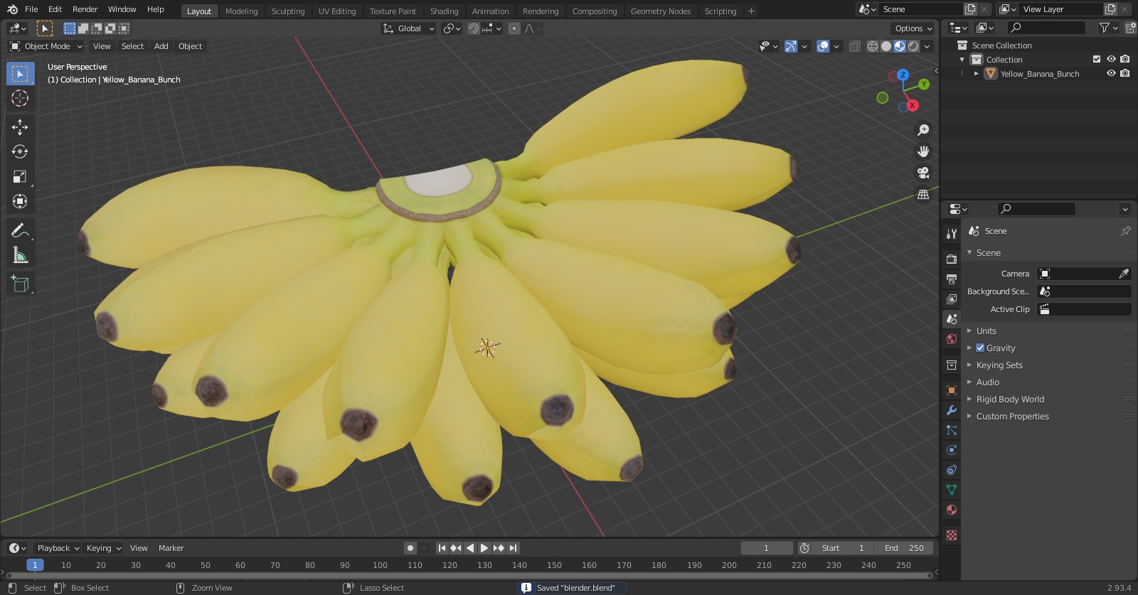Toggle the Gravity checkbox
The height and width of the screenshot is (595, 1138).
click(980, 348)
